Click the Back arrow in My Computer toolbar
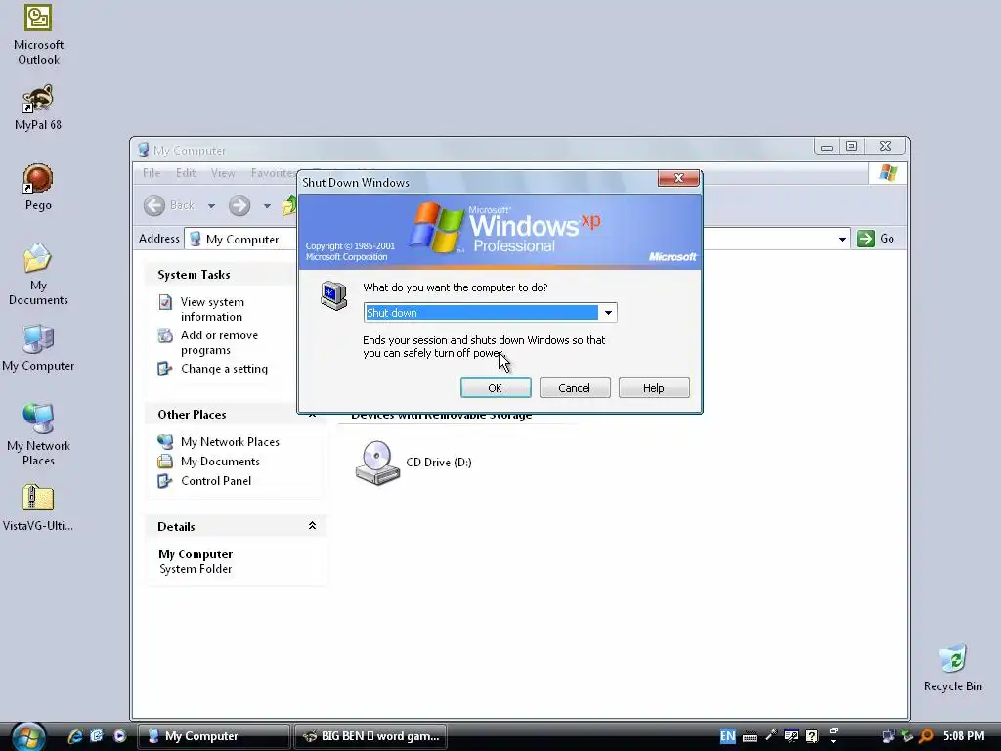This screenshot has height=751, width=1001. [153, 205]
